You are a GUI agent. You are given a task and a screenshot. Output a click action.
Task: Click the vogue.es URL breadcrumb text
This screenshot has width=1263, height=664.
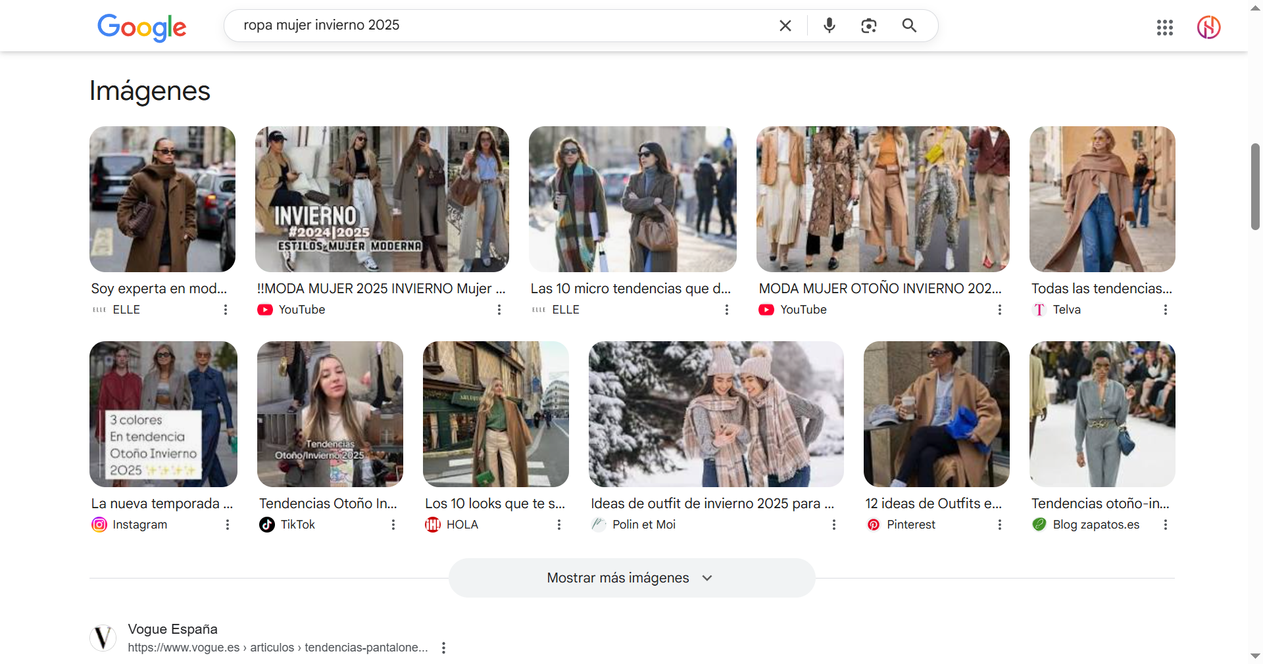pyautogui.click(x=278, y=648)
